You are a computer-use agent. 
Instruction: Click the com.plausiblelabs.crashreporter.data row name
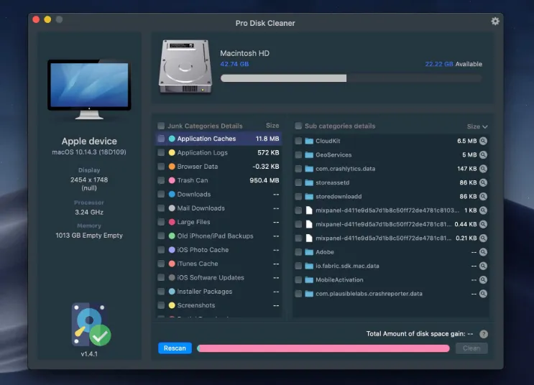[x=369, y=294]
